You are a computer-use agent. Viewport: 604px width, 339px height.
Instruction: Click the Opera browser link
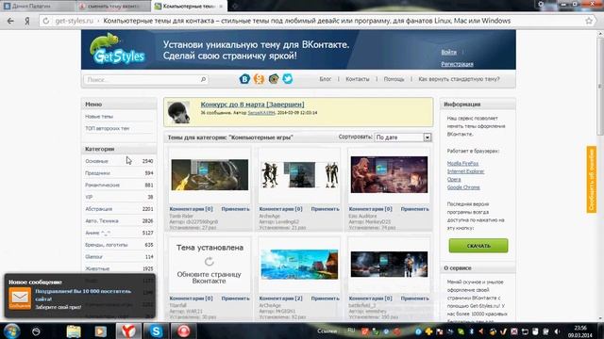(454, 180)
